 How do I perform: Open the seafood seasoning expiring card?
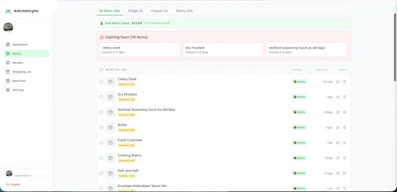307,50
